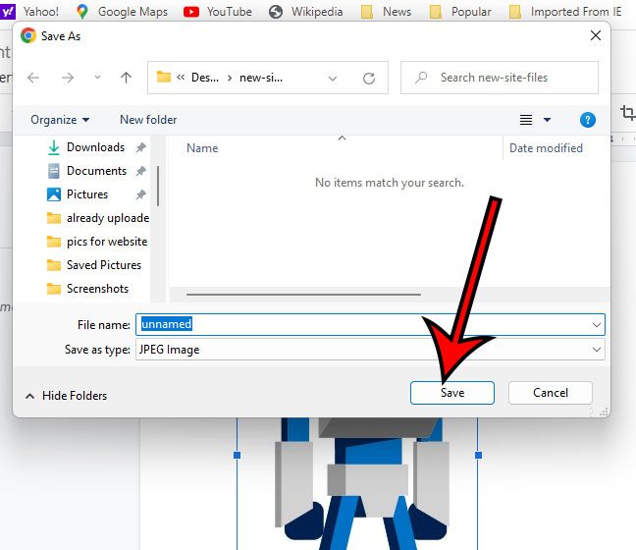The image size is (636, 550).
Task: Go up one folder level
Action: (x=126, y=78)
